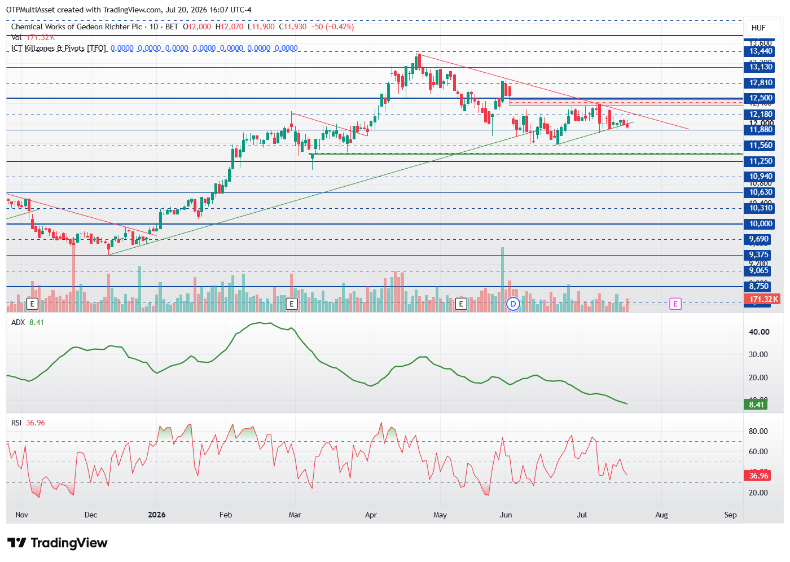The width and height of the screenshot is (790, 562).
Task: Click the Vol indicator legend
Action: click(33, 37)
